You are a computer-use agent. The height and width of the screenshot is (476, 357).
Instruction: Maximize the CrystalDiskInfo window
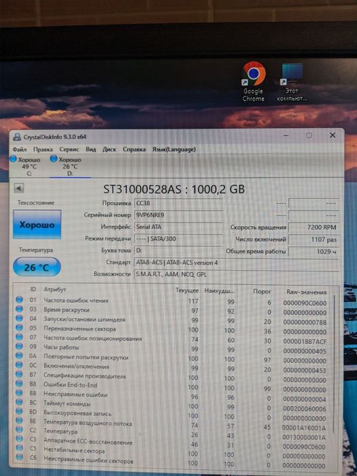[309, 135]
